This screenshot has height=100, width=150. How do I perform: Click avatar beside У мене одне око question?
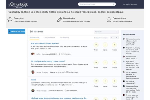pos(124,95)
